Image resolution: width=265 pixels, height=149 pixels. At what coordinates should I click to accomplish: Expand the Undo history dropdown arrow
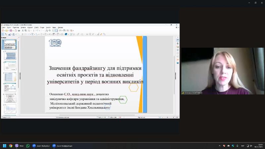39,30
